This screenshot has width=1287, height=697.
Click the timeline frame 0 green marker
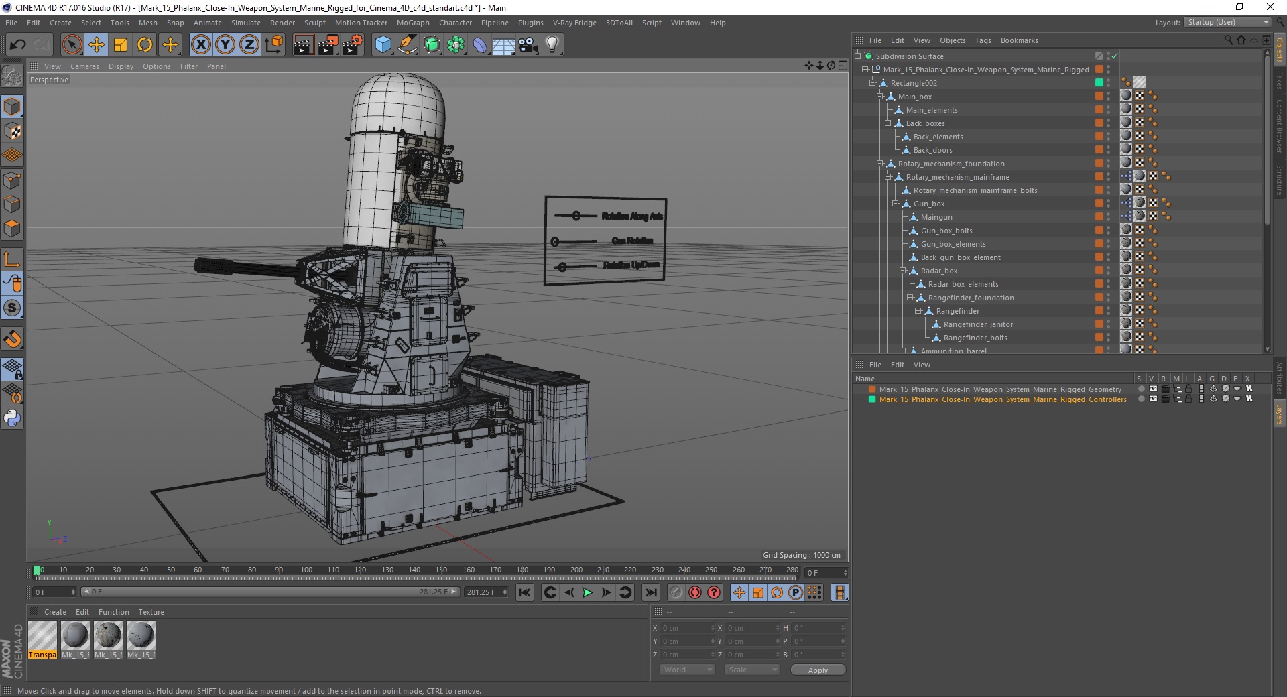pos(37,570)
